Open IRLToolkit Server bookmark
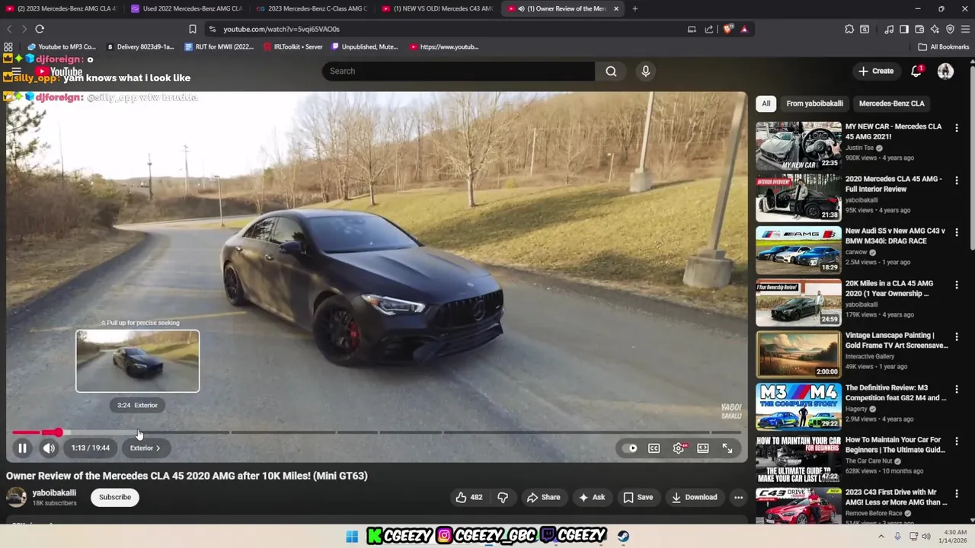Image resolution: width=975 pixels, height=548 pixels. click(292, 47)
